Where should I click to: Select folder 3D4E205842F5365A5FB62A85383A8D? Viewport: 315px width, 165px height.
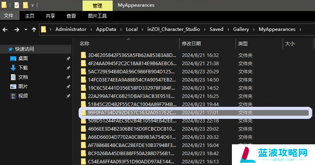[x=132, y=55]
